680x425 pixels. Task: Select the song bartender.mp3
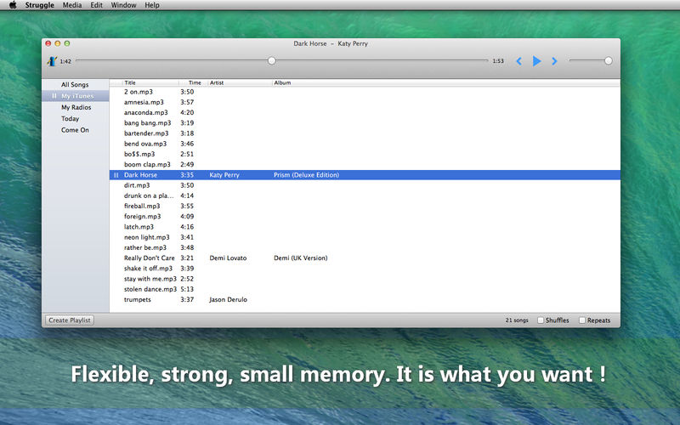point(146,133)
